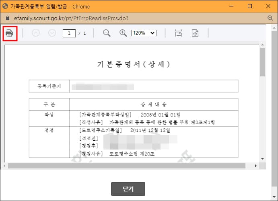Click the 상세내용 column header

(154, 104)
